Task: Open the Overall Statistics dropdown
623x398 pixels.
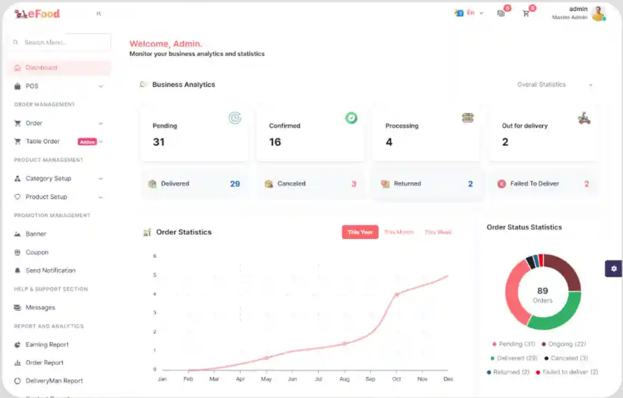Action: 554,85
